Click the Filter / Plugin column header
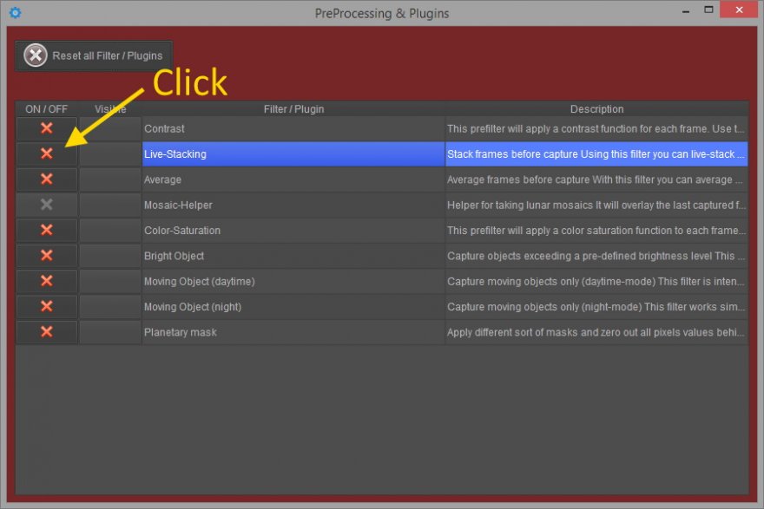 point(293,109)
